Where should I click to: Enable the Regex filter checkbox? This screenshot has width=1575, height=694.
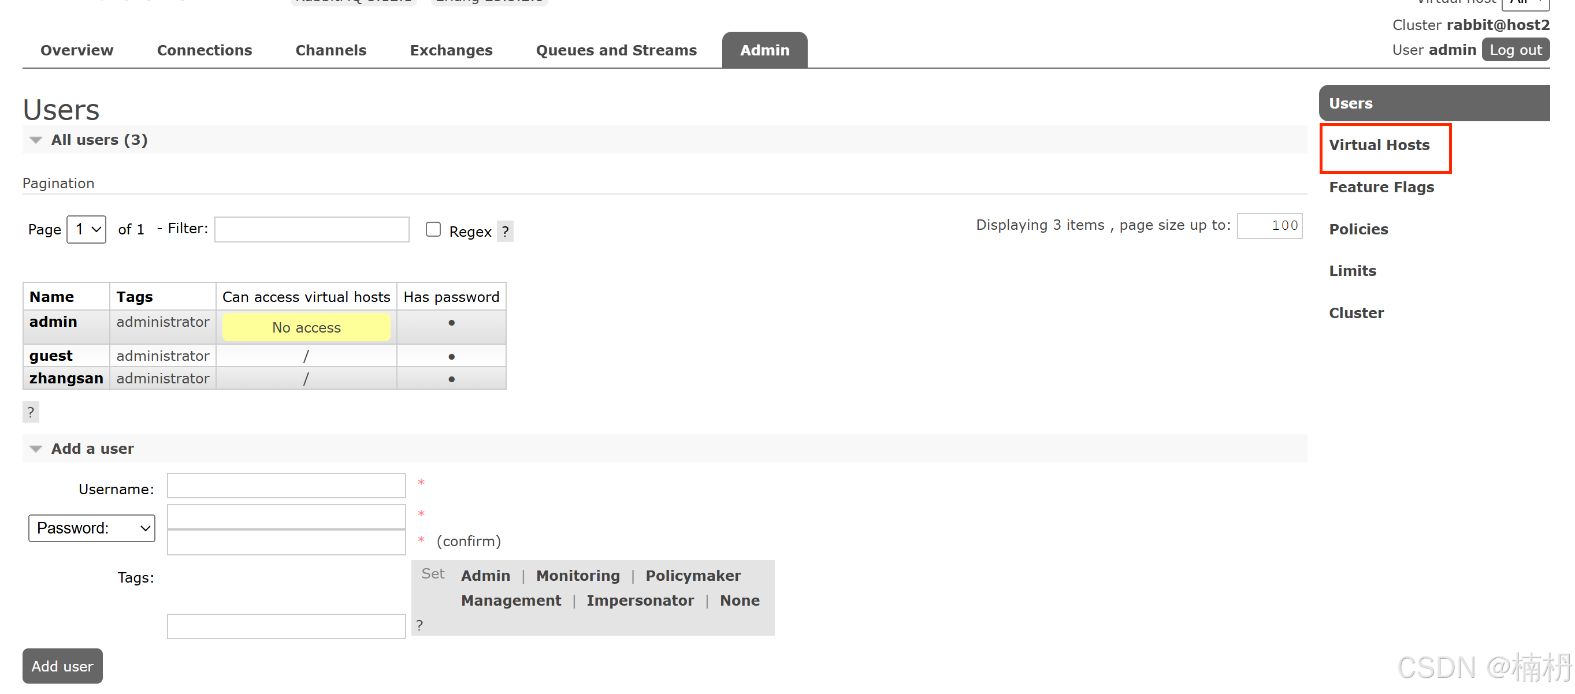click(433, 229)
